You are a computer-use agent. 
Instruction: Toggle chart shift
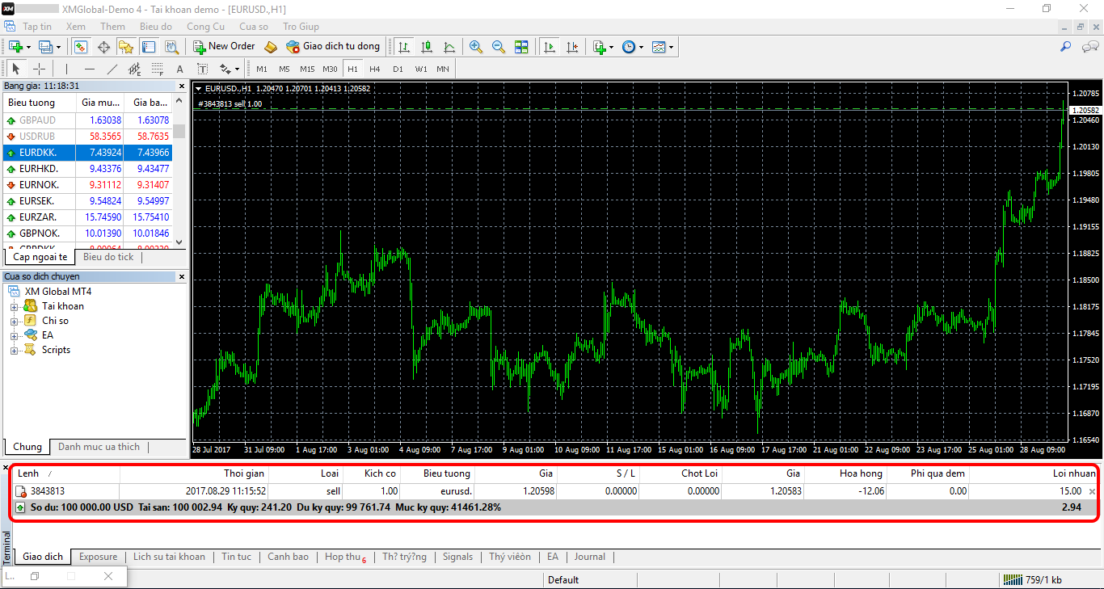(572, 47)
